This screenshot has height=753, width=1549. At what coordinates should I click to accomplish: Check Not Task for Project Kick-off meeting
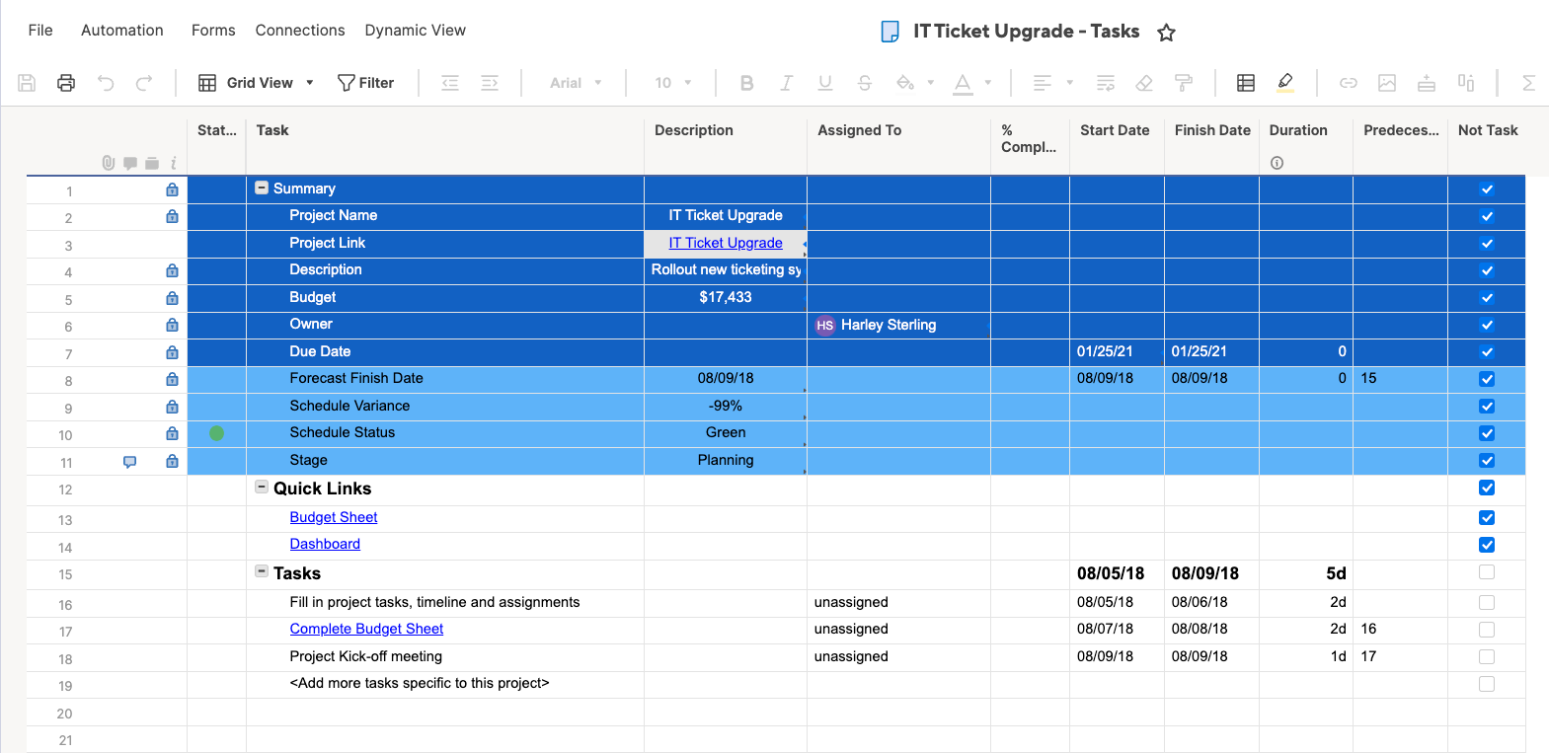click(x=1487, y=657)
